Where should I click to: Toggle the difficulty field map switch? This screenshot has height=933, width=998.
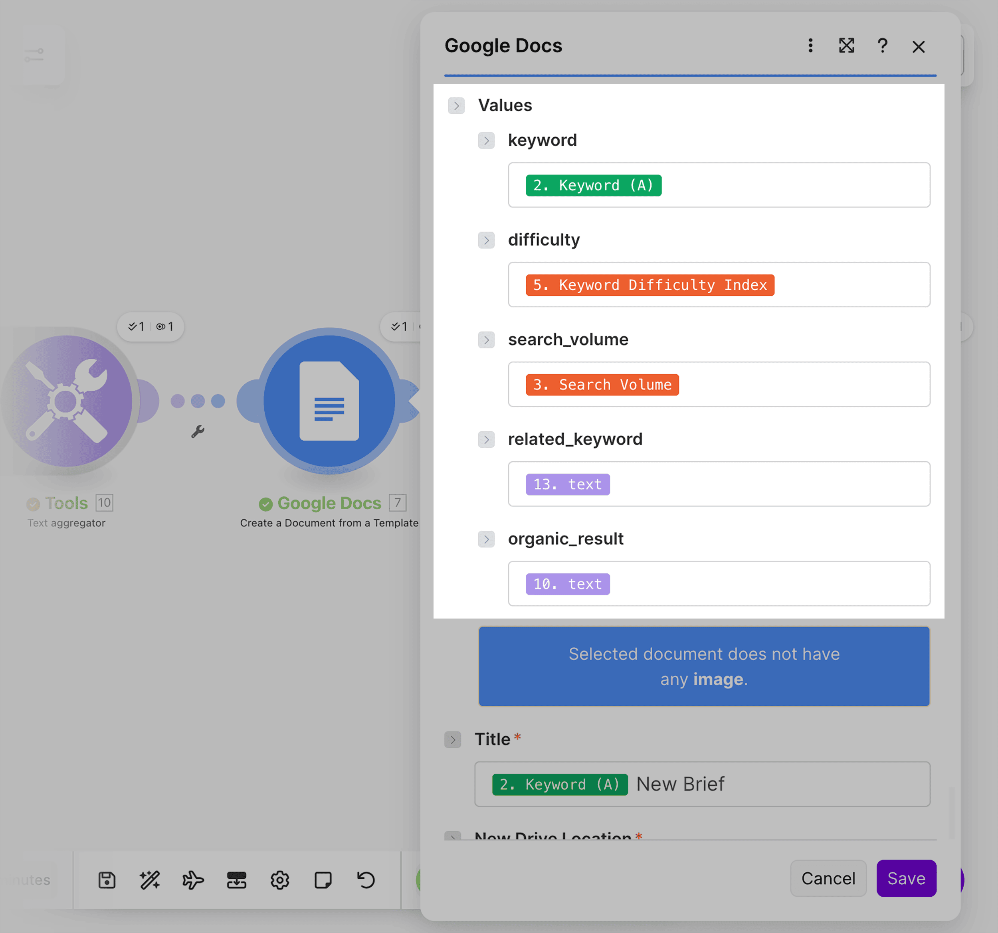point(486,240)
